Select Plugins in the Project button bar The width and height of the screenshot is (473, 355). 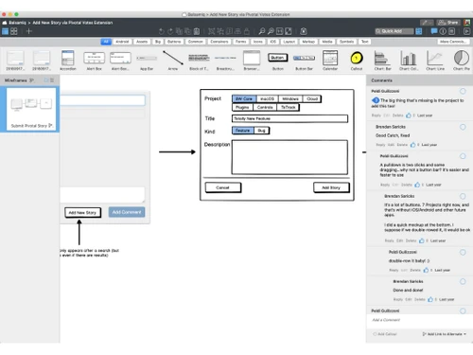242,107
